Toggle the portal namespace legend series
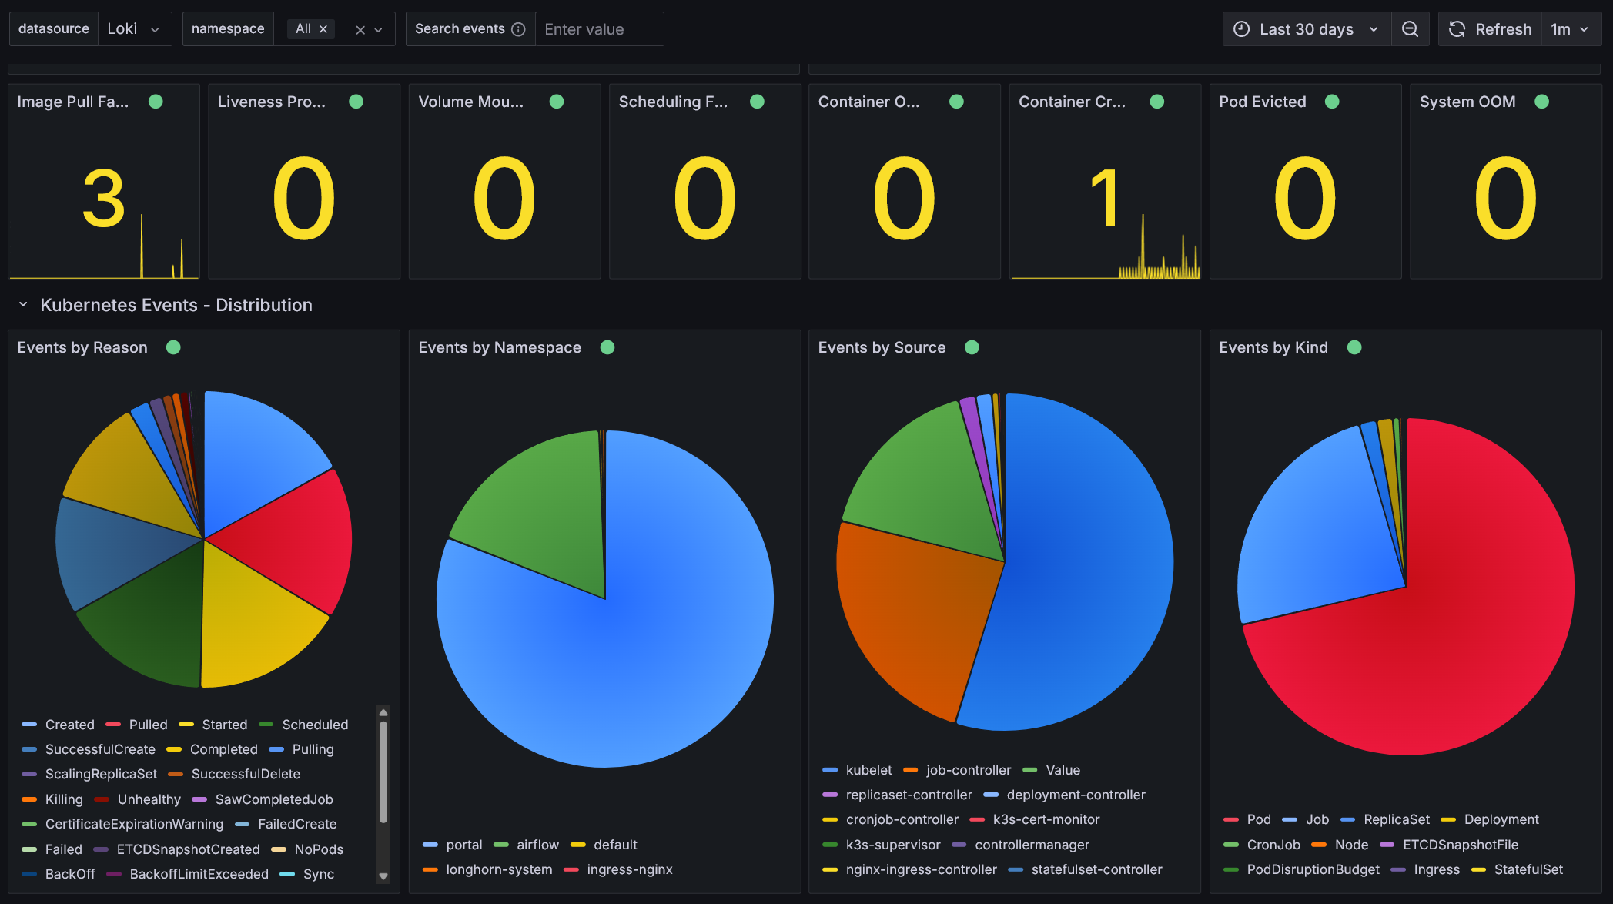 (464, 845)
